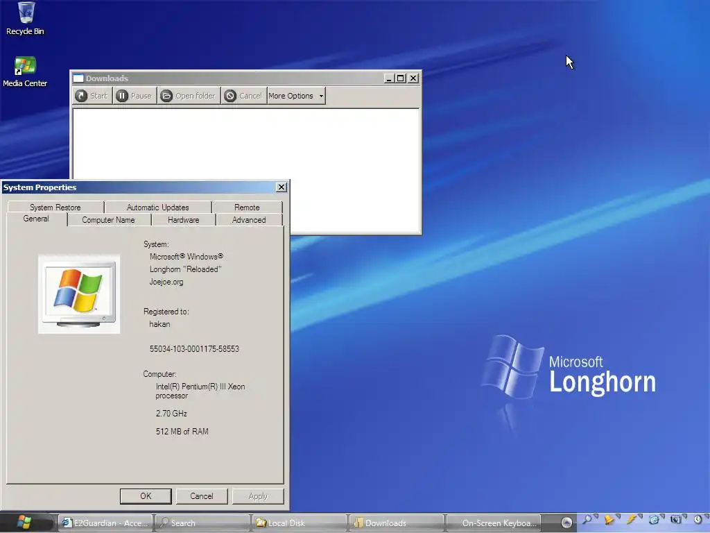Expand the More Options dropdown
The image size is (710, 533).
point(296,96)
